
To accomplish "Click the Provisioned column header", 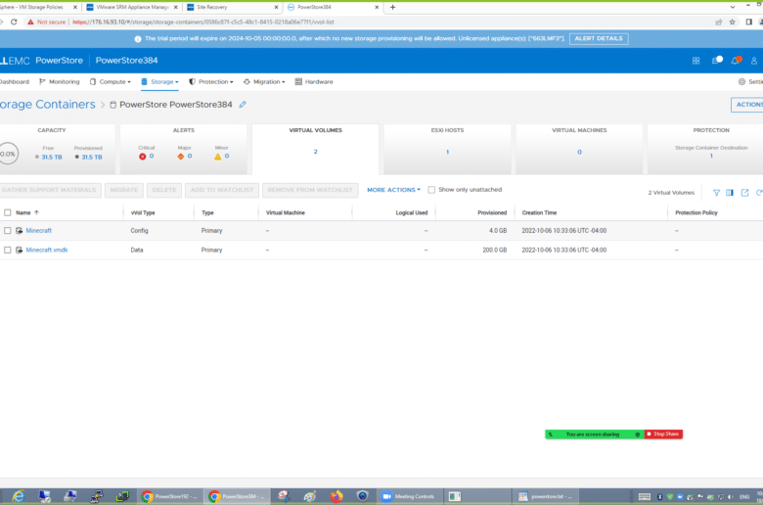I will point(492,212).
